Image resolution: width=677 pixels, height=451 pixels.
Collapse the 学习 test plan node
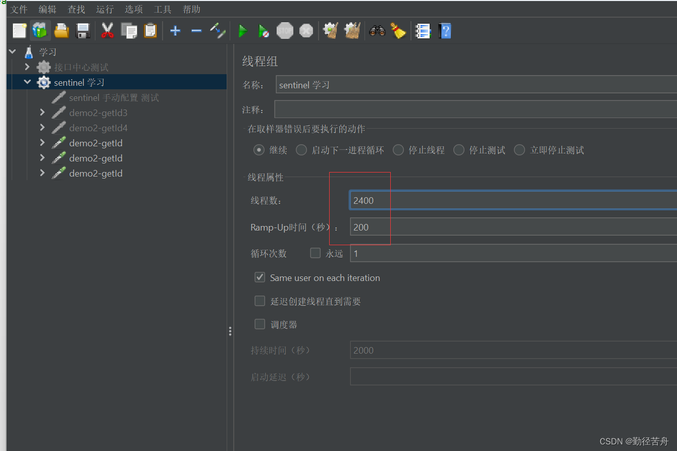13,51
